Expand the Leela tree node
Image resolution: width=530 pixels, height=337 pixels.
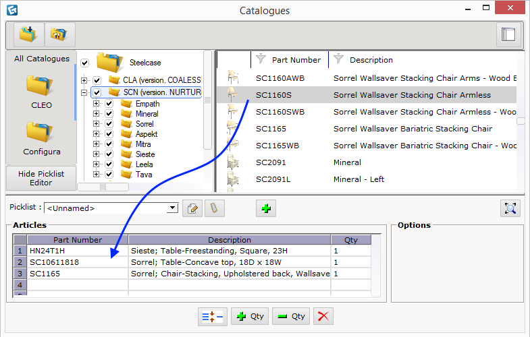97,164
